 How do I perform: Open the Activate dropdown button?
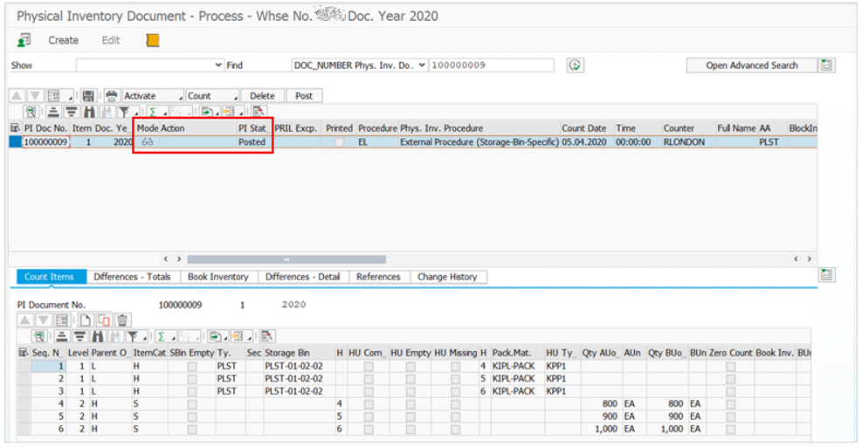coord(153,96)
